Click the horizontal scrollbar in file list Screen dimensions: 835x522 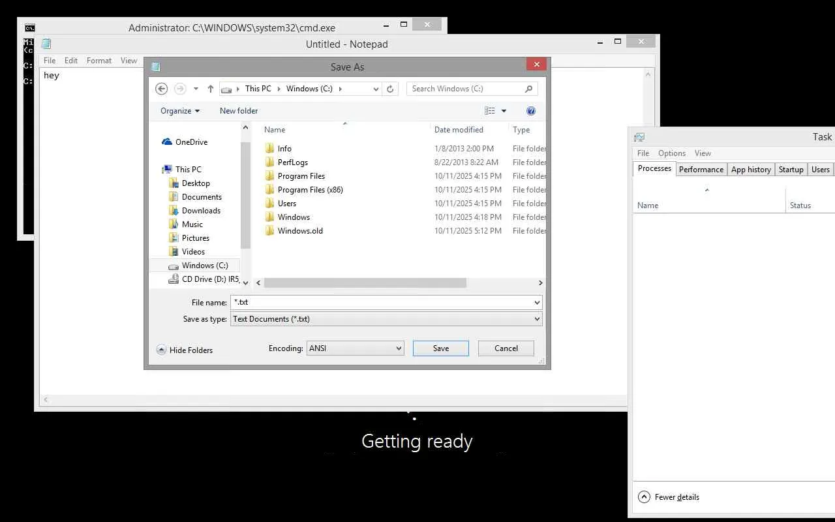(x=365, y=283)
